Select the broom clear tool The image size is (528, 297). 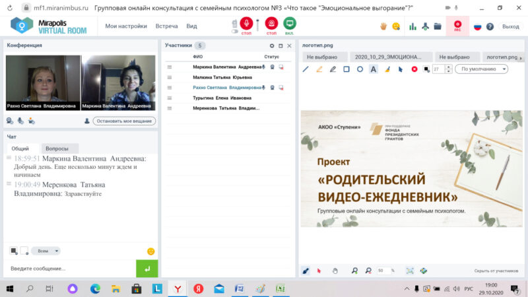pyautogui.click(x=387, y=69)
